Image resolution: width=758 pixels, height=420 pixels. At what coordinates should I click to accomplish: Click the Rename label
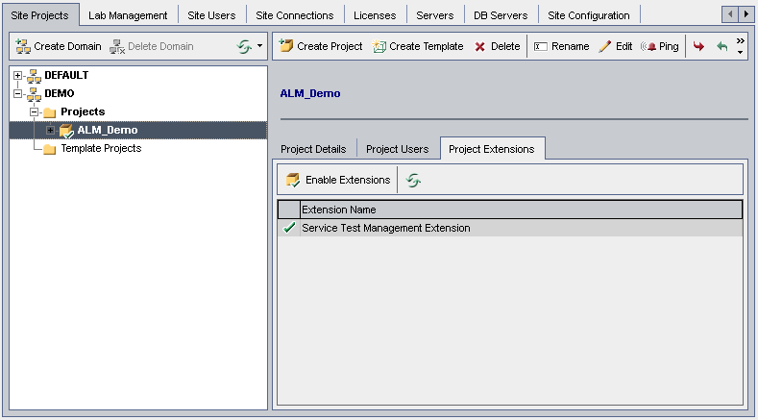571,46
